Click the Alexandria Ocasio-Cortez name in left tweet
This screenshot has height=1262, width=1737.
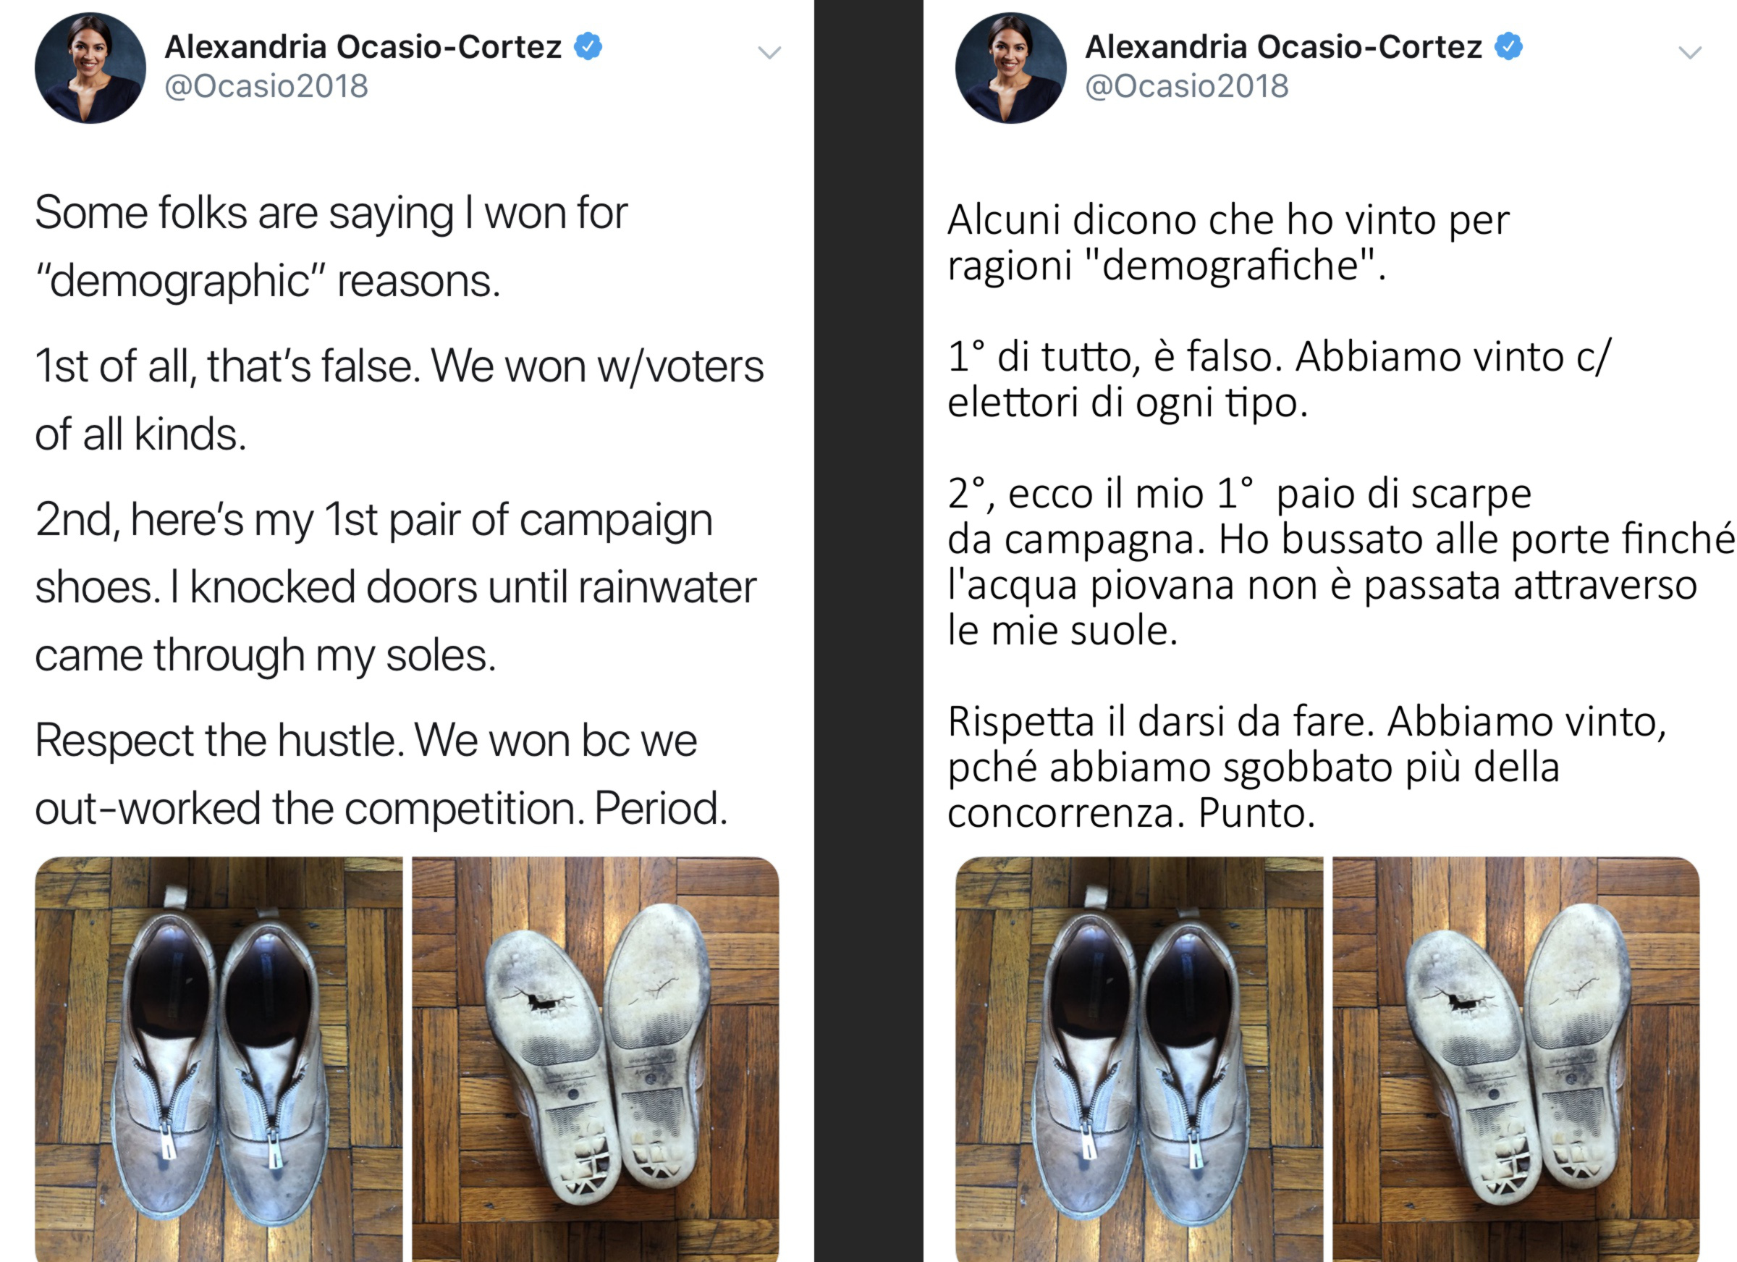[x=363, y=47]
